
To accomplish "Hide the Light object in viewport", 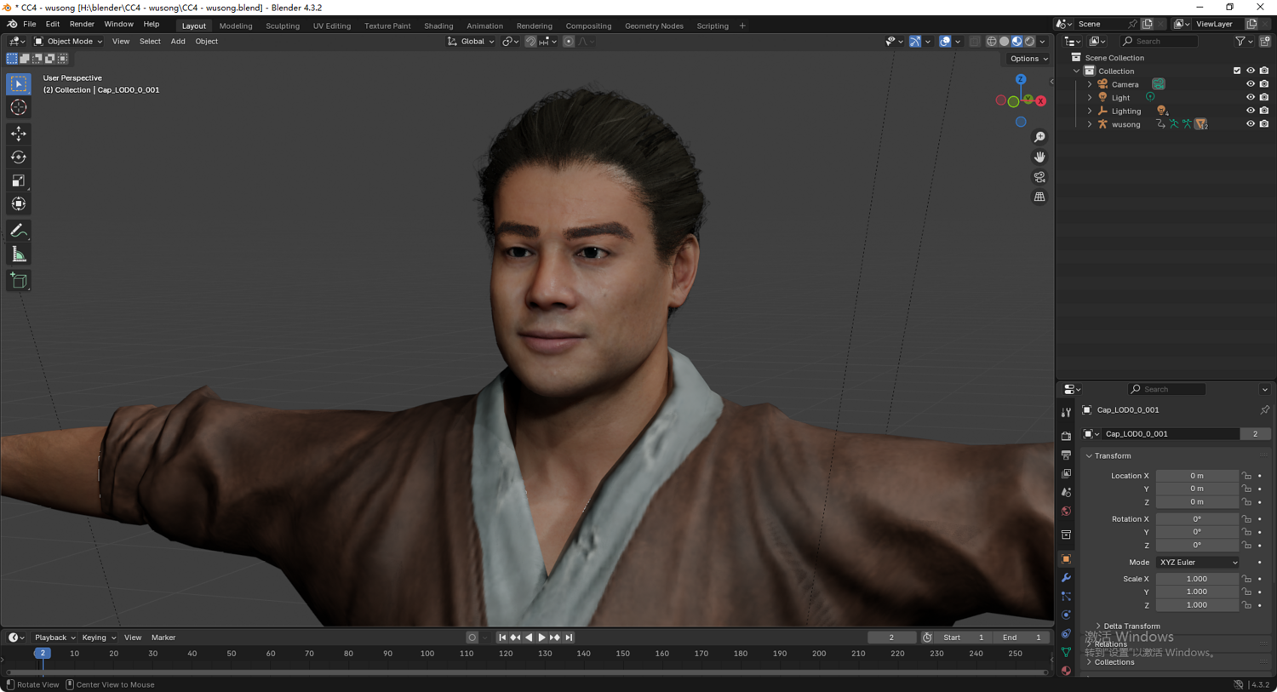I will click(x=1251, y=97).
